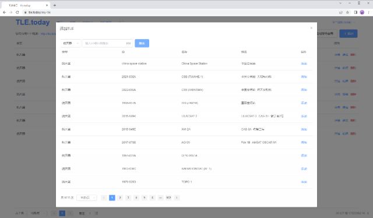Add the China Space Station row
Image resolution: width=373 pixels, height=218 pixels.
(304, 64)
